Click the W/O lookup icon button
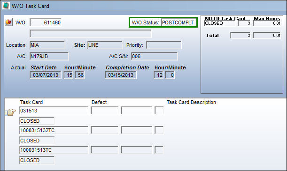 click(x=8, y=22)
